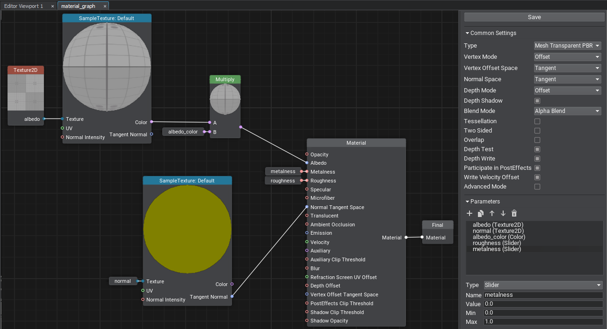This screenshot has height=329, width=607.
Task: Move the selected parameter down with the arrow icon
Action: pyautogui.click(x=503, y=213)
